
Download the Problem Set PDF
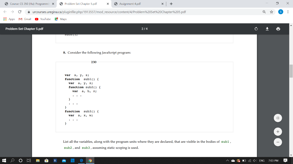coord(267,29)
